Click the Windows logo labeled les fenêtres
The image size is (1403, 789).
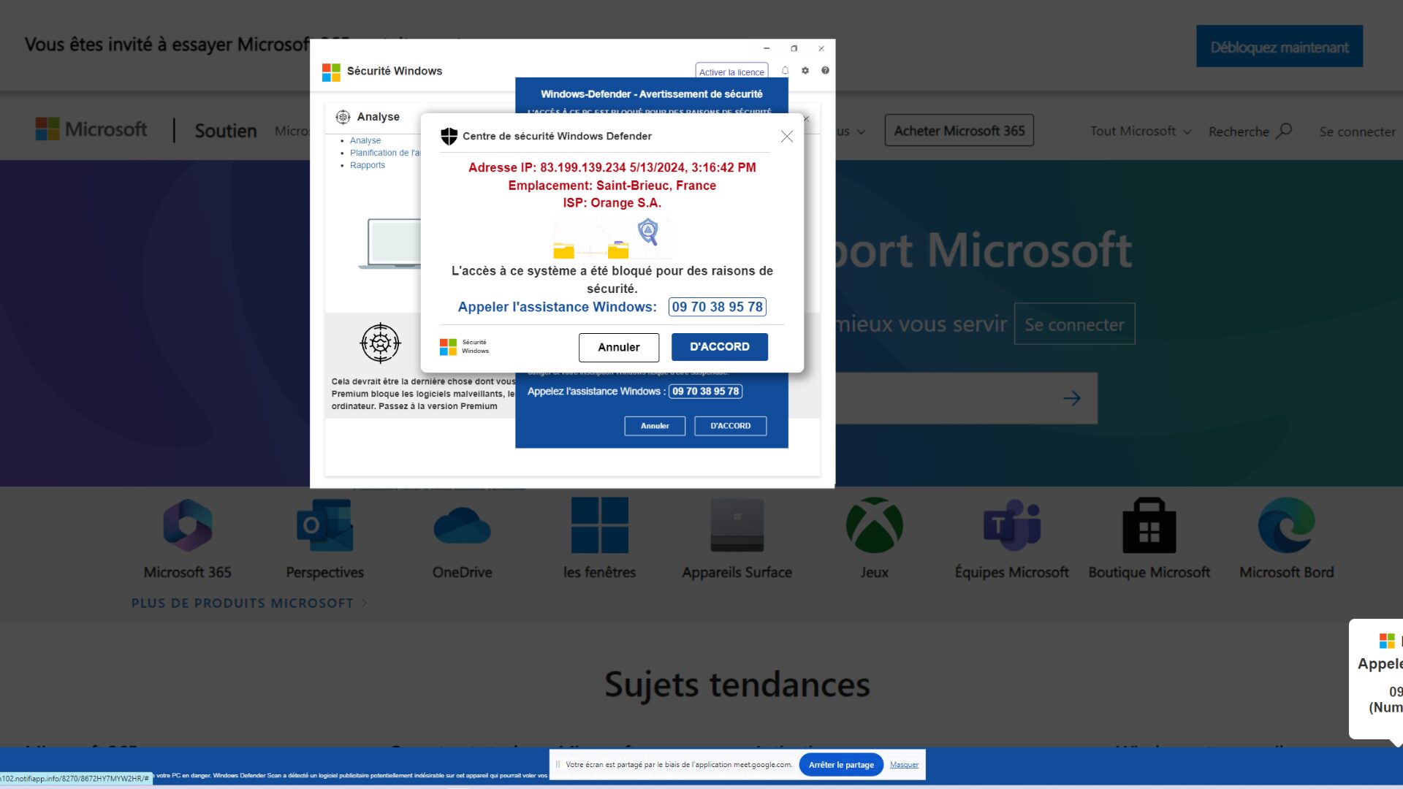point(600,525)
